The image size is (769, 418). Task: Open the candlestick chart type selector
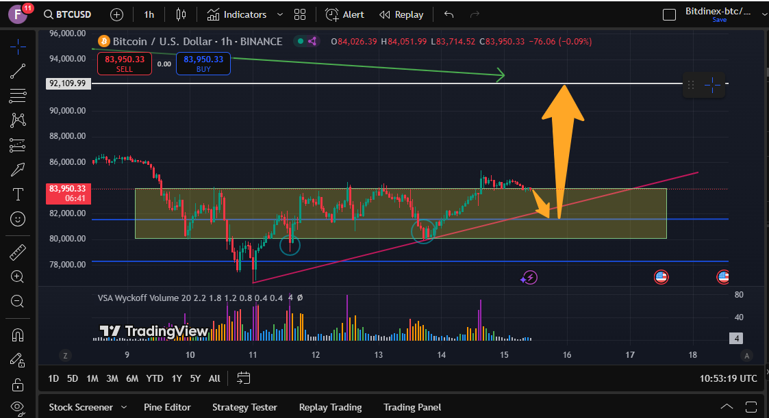pyautogui.click(x=181, y=14)
